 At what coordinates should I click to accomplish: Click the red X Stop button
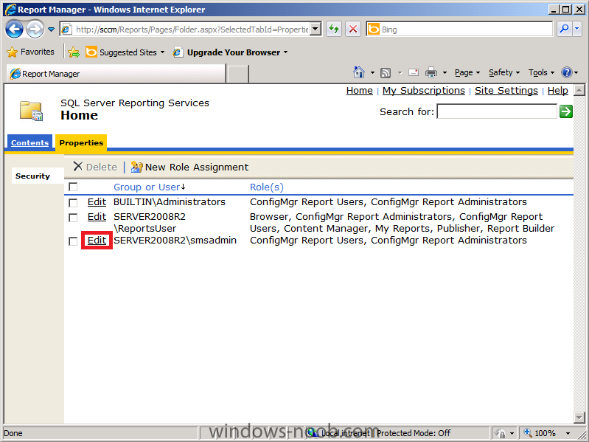pos(353,29)
